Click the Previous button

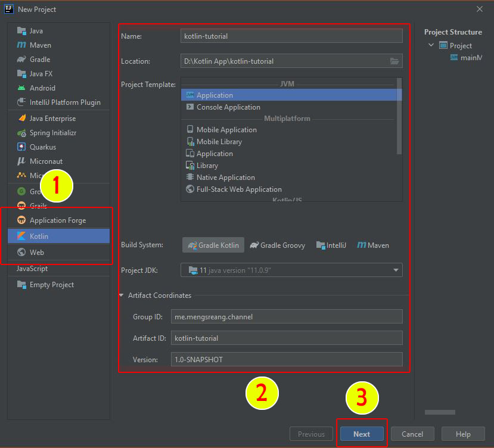tap(311, 434)
